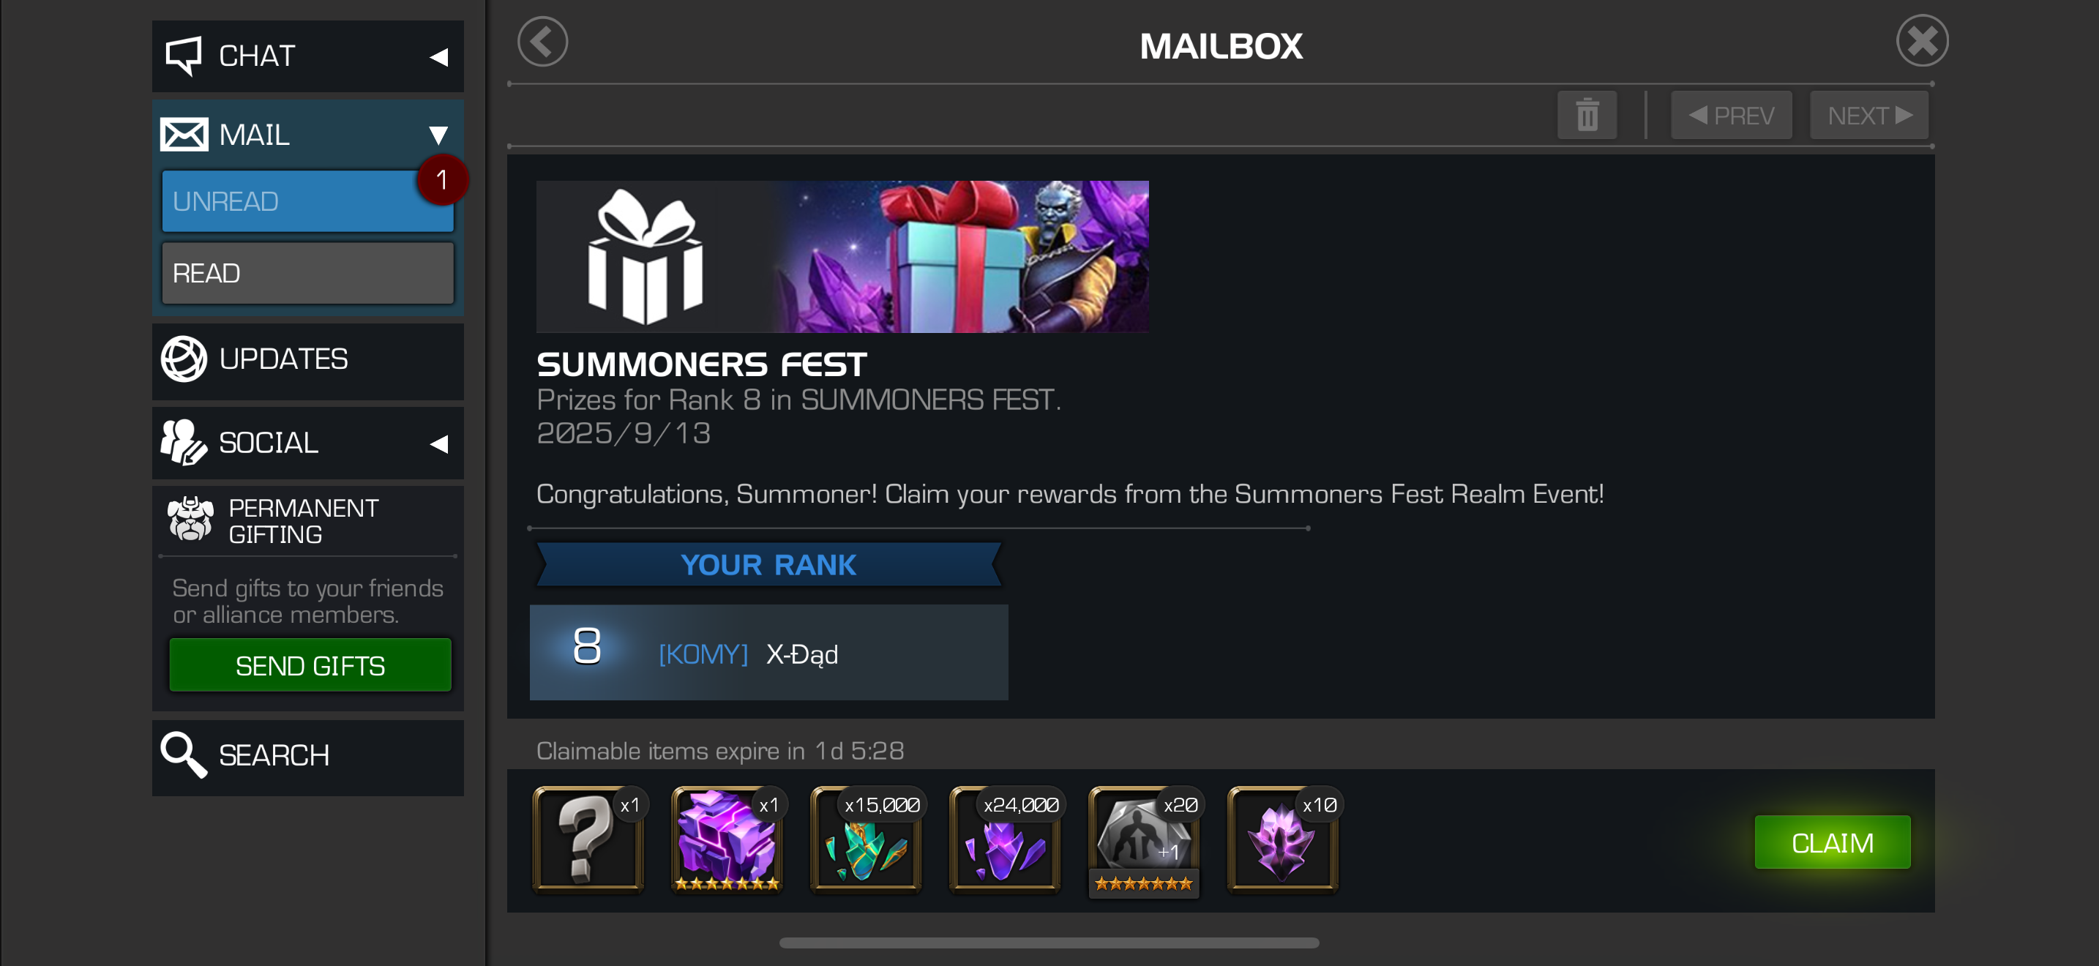This screenshot has height=966, width=2099.
Task: Expand the Social section arrow
Action: (x=438, y=444)
